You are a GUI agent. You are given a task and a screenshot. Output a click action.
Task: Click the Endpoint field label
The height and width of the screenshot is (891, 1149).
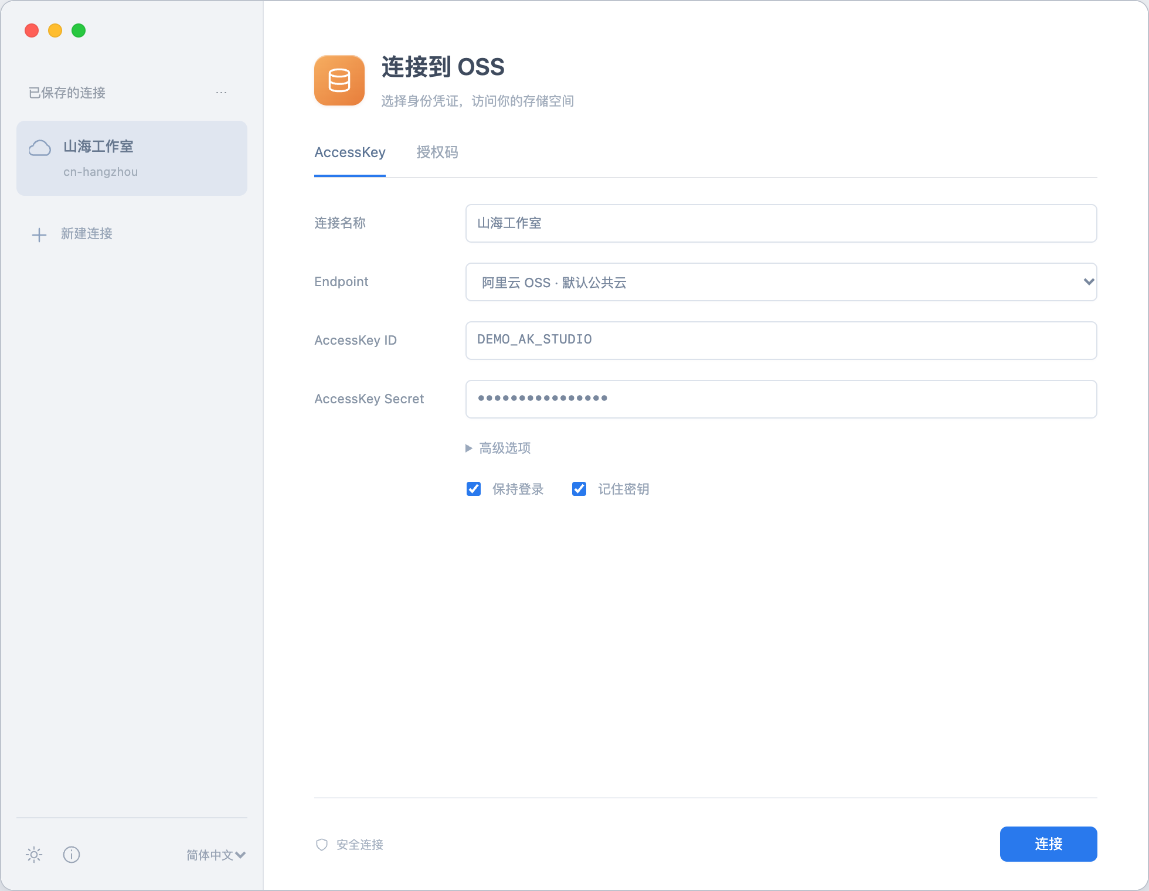point(341,281)
